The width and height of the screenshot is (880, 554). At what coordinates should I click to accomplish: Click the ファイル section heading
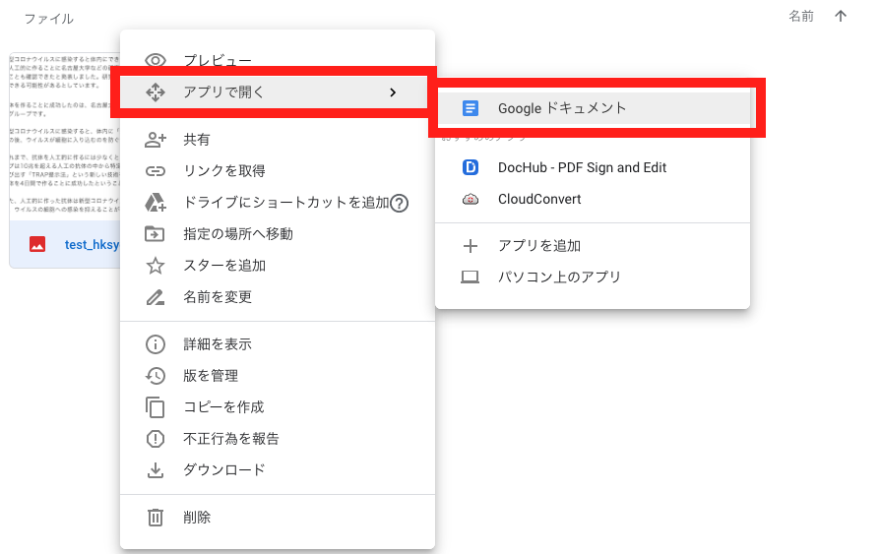tap(49, 19)
